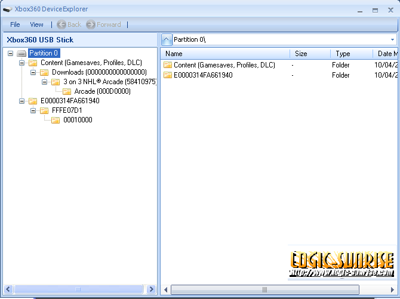This screenshot has height=299, width=400.
Task: Select FFFE07D1 tree item
Action: [67, 110]
